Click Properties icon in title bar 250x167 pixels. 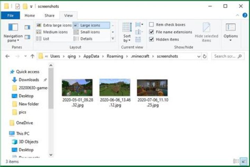[x=17, y=6]
